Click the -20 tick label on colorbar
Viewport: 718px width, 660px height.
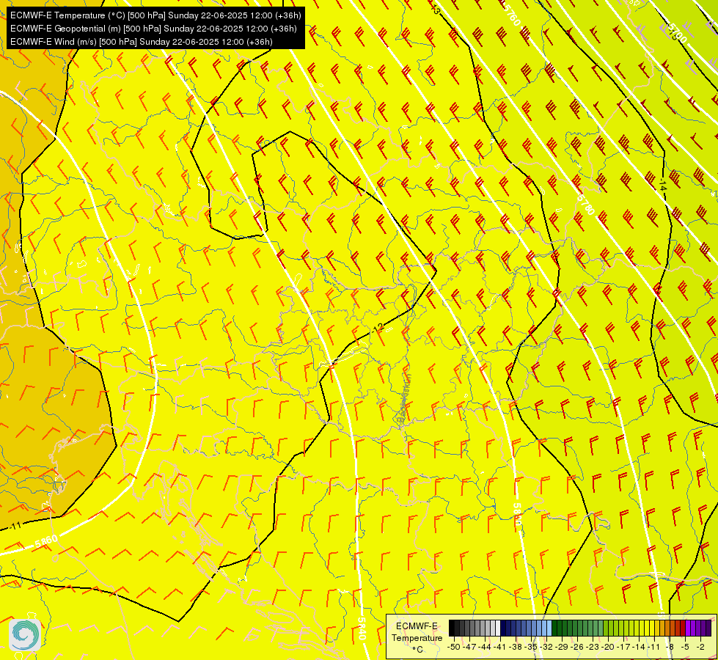coord(608,648)
